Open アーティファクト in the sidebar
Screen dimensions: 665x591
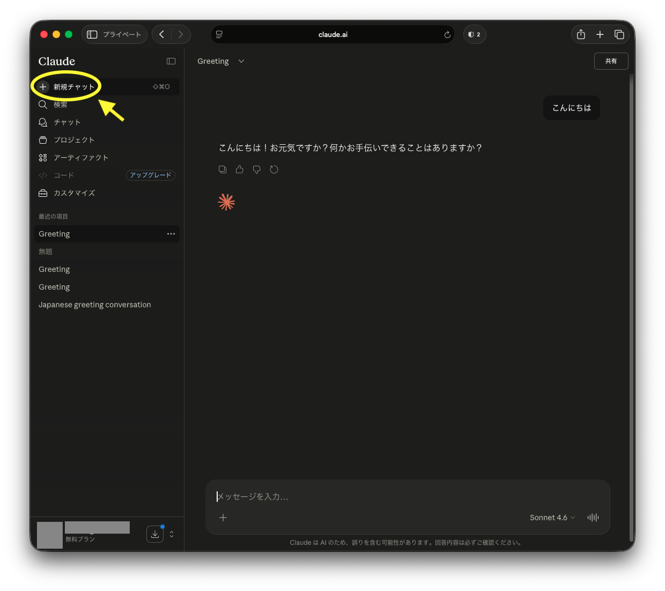click(x=81, y=158)
